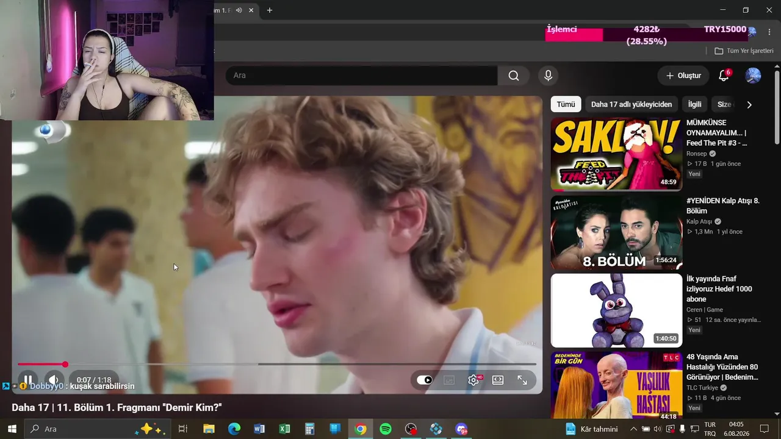This screenshot has height=439, width=781.
Task: Focus the YouTube search field
Action: [x=361, y=76]
